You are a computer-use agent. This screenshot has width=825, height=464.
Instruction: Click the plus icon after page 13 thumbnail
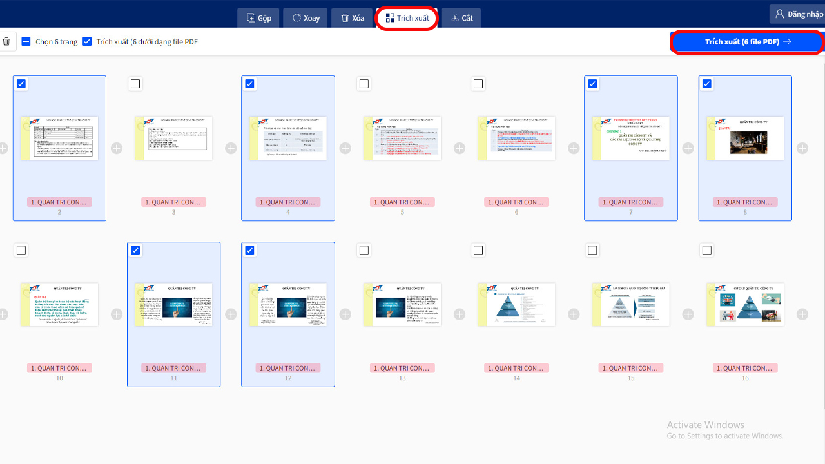pyautogui.click(x=459, y=314)
